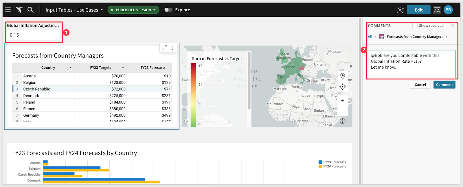Select the Ireland row cell
463x187 pixels.
[x=48, y=102]
